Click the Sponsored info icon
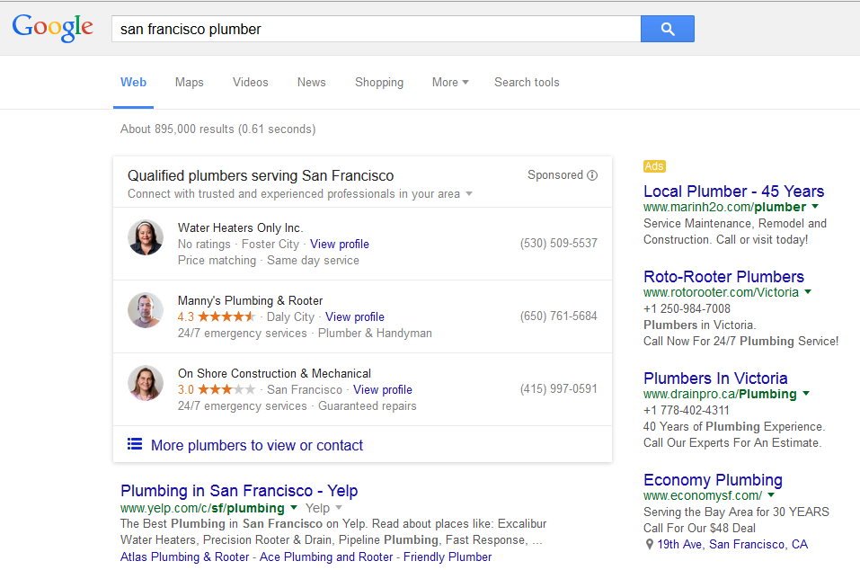 (592, 175)
